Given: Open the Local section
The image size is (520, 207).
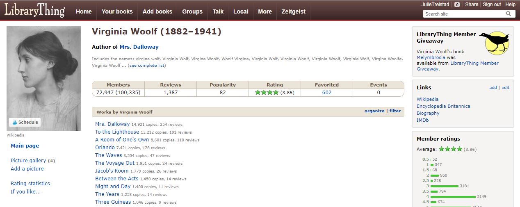Looking at the screenshot, I should 241,11.
